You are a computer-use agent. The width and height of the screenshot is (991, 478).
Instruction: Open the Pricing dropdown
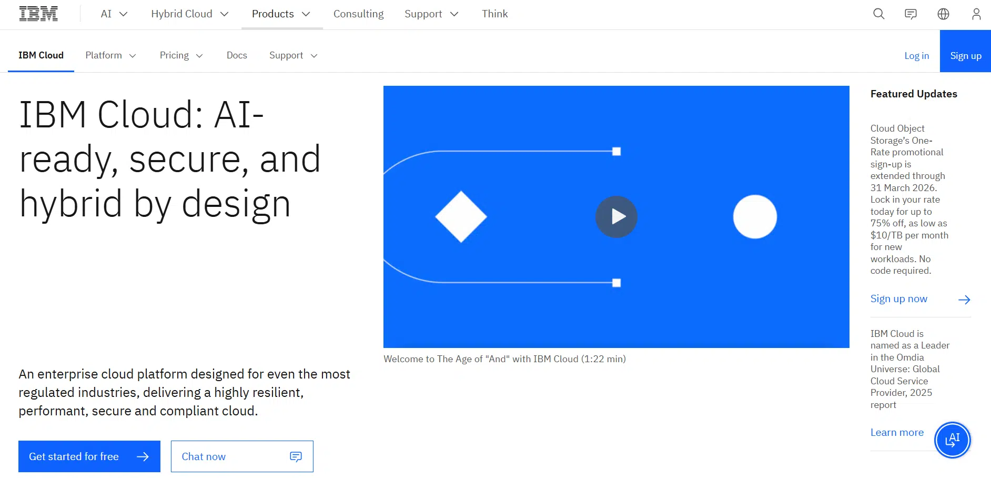pyautogui.click(x=181, y=55)
